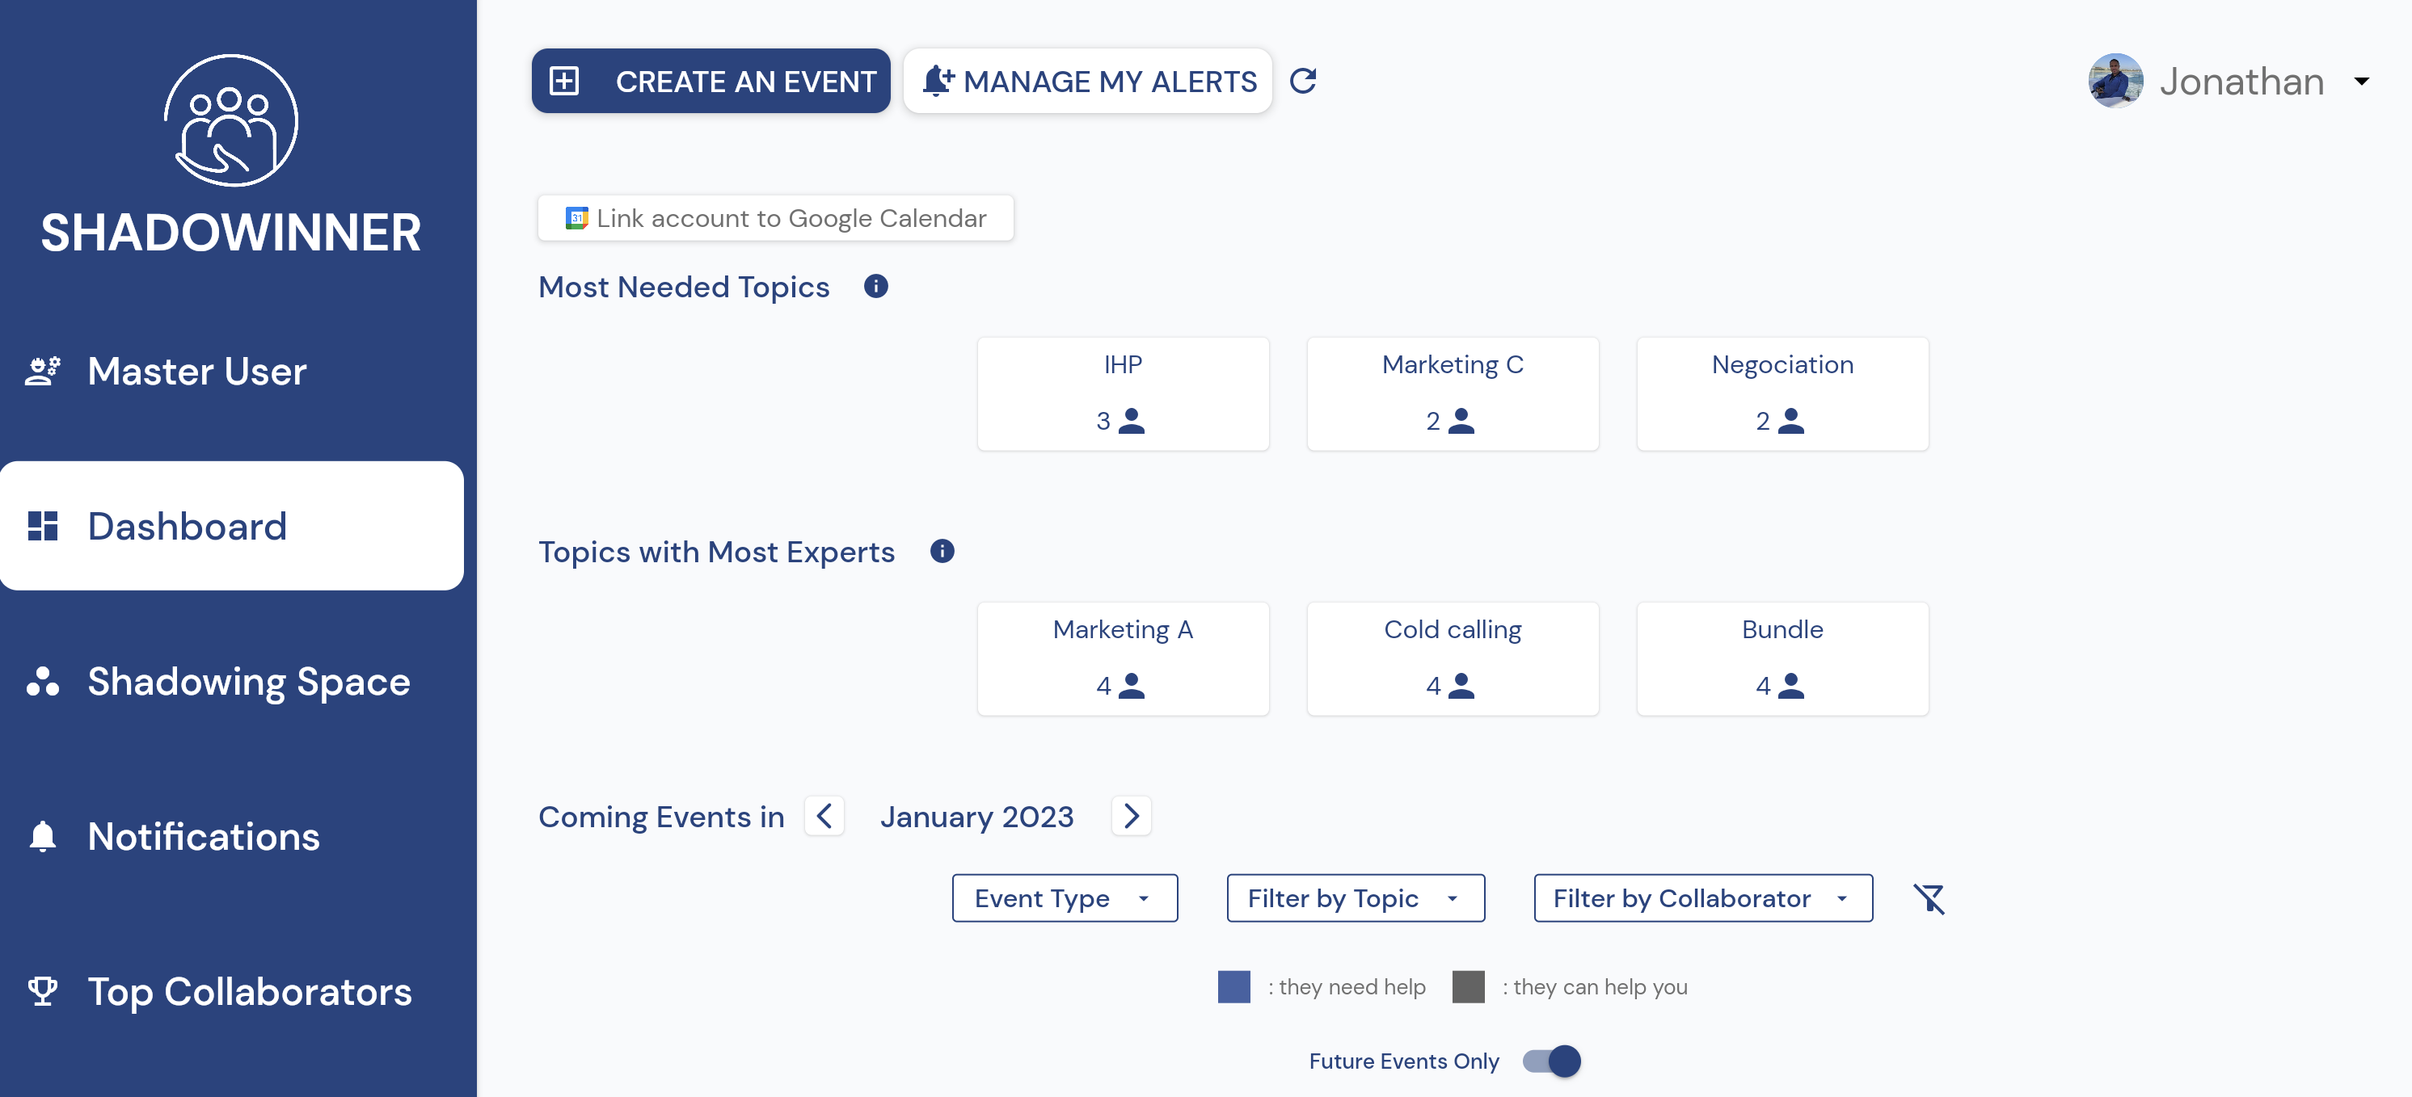Open the Dashboard menu item
Screen dimensions: 2412x1097
[x=232, y=526]
